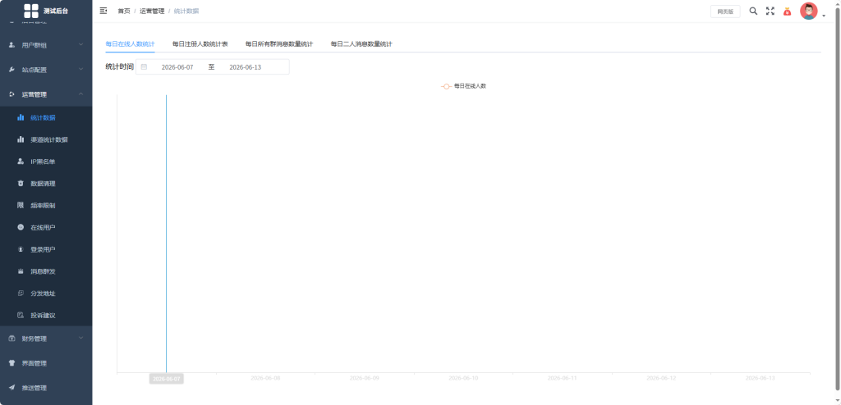841x405 pixels.
Task: Open 频率限制 via its 限 icon
Action: 21,205
